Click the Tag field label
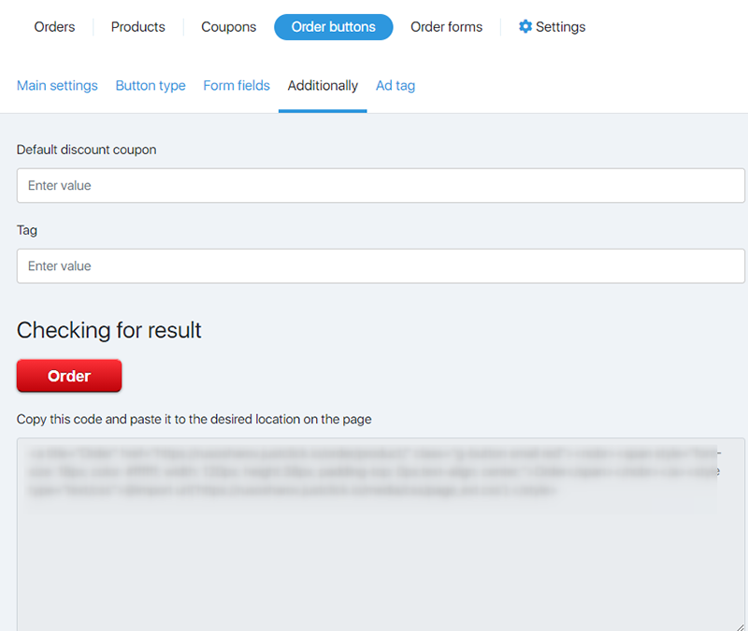The height and width of the screenshot is (631, 748). point(27,230)
